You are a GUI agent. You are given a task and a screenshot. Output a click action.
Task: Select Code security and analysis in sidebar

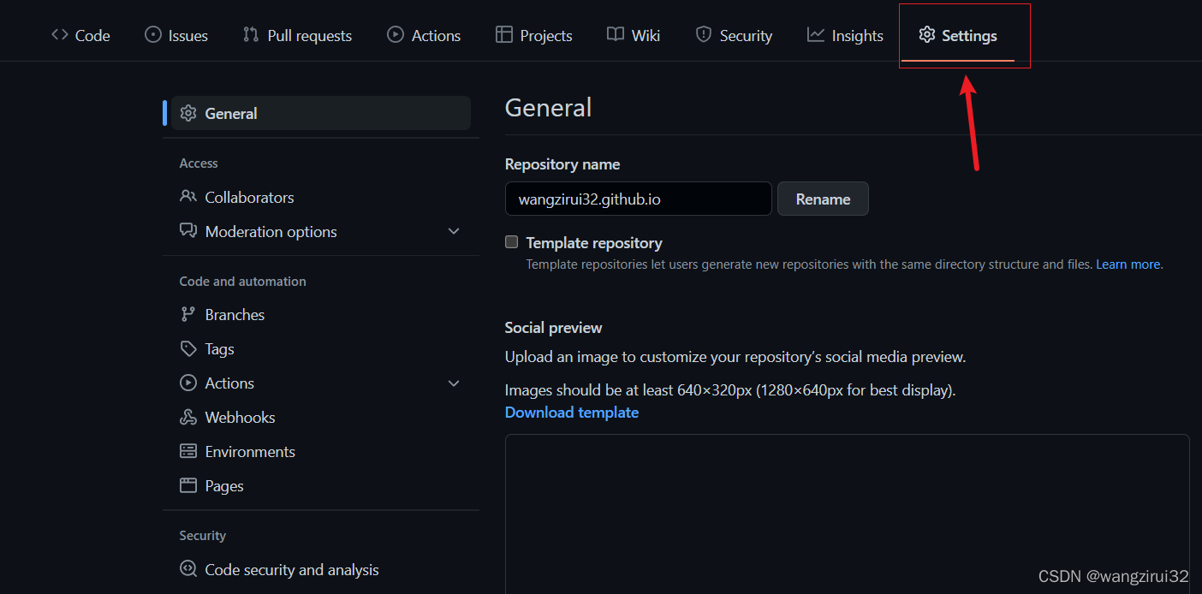coord(291,569)
